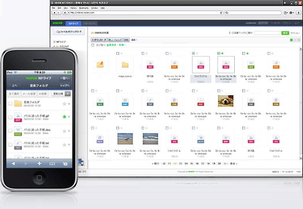This screenshot has width=303, height=209.
Task: Click the browser Back arrow in desktop window
Action: (54, 13)
